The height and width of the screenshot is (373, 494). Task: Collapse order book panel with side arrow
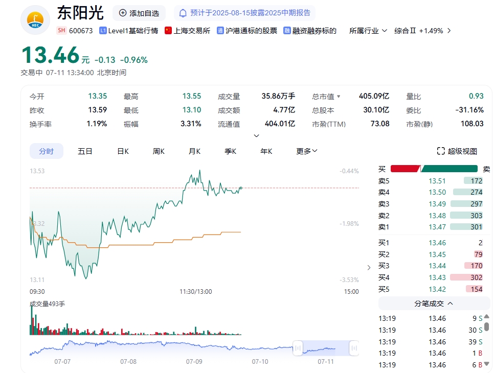tap(369, 267)
